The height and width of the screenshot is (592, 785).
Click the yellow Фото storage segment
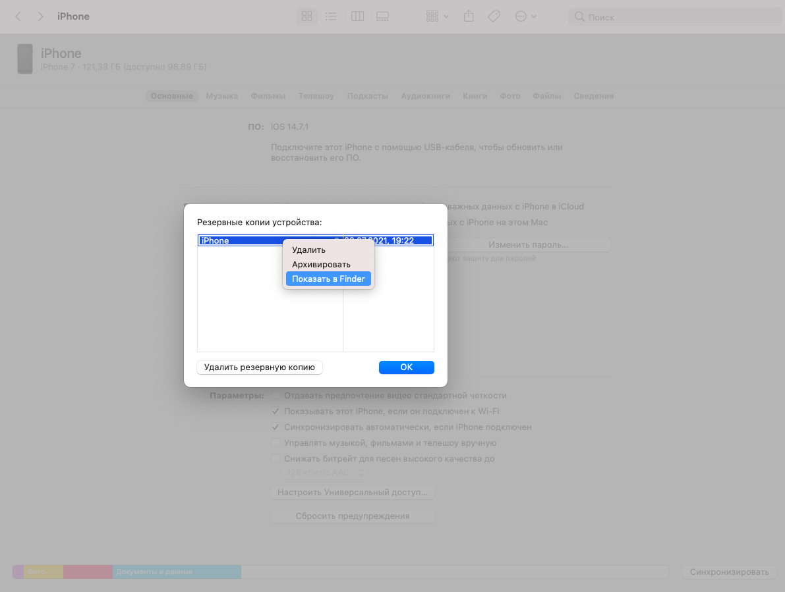pos(44,572)
